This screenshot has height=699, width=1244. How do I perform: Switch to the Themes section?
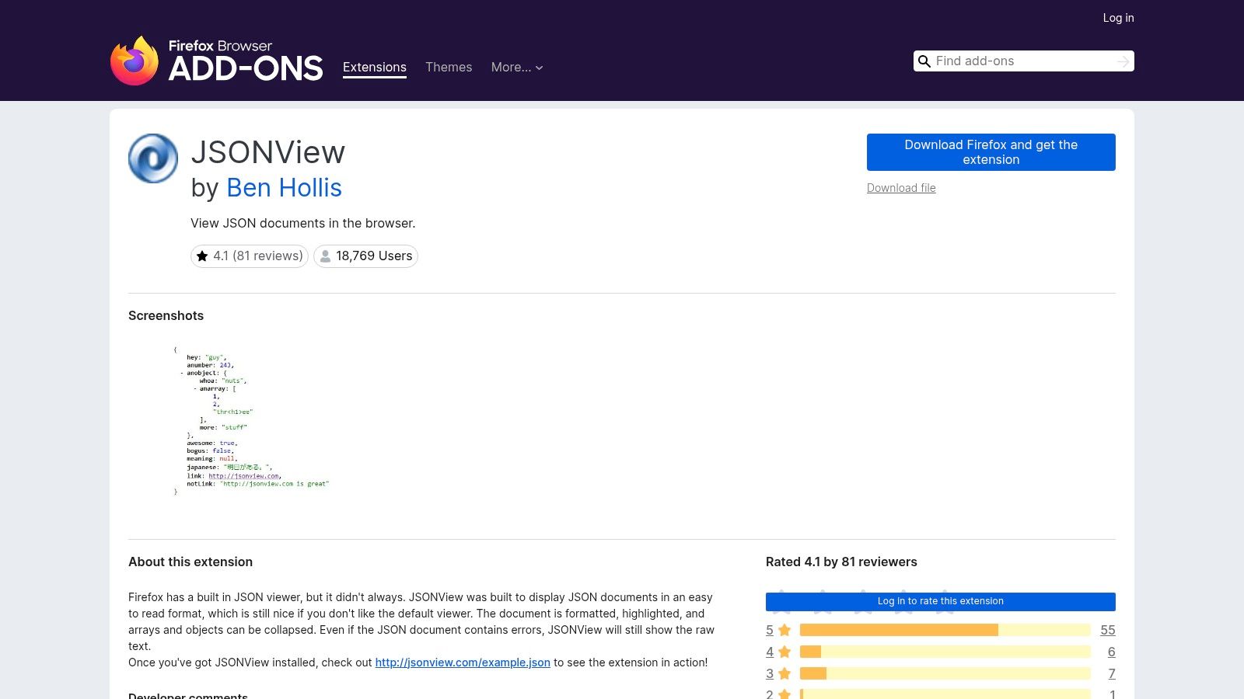tap(449, 68)
